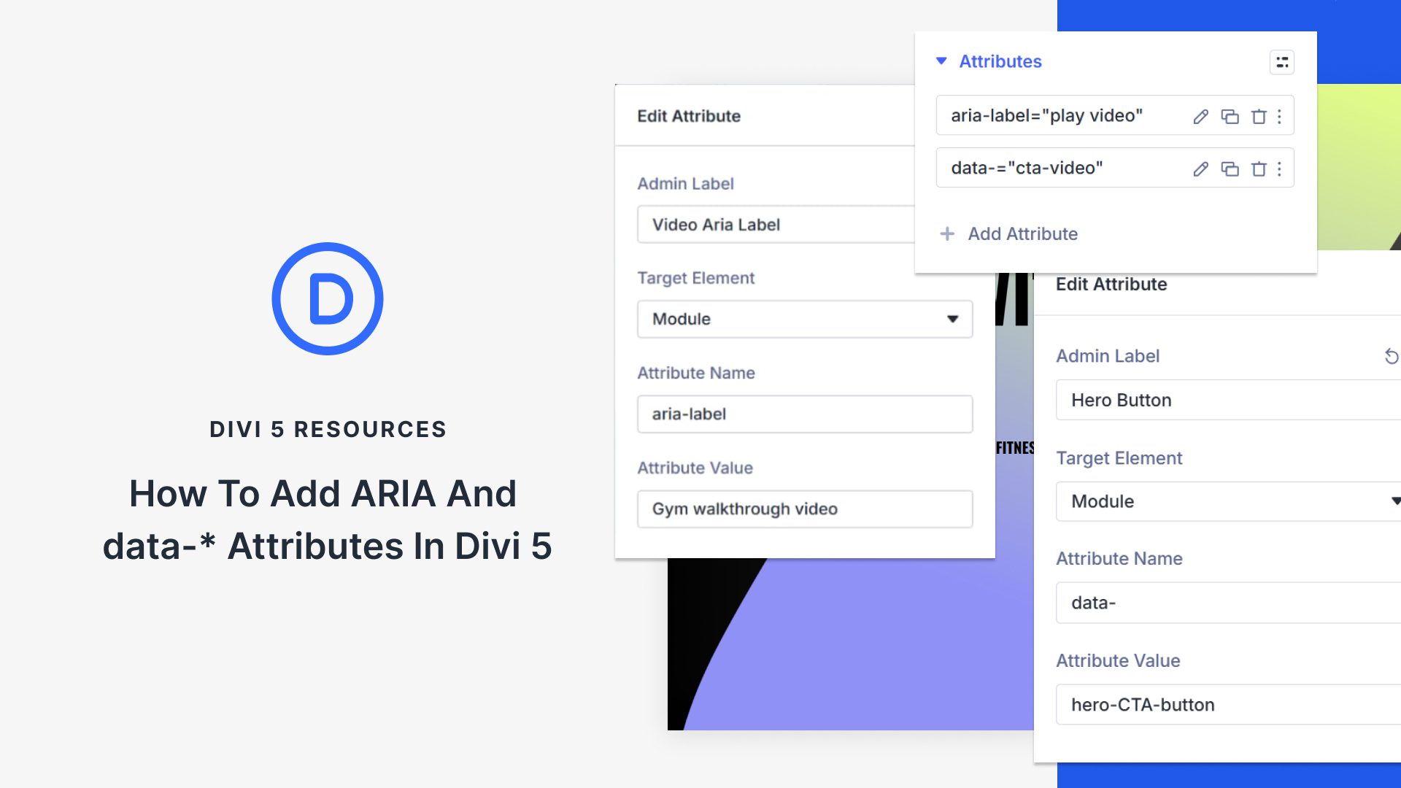The width and height of the screenshot is (1401, 788).
Task: Reset the Hero Button admin label via reset icon
Action: click(x=1392, y=357)
